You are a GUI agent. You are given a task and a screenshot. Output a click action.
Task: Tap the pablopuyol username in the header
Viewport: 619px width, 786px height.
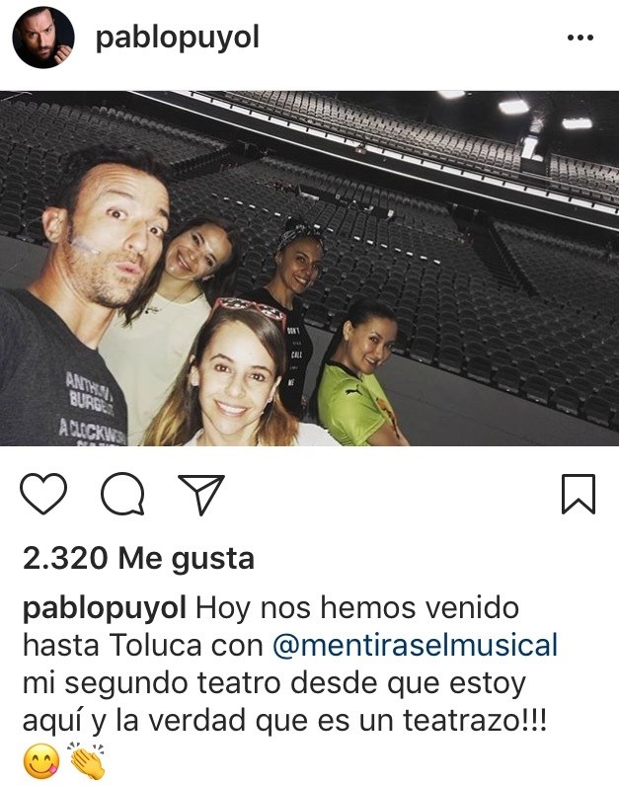click(178, 39)
